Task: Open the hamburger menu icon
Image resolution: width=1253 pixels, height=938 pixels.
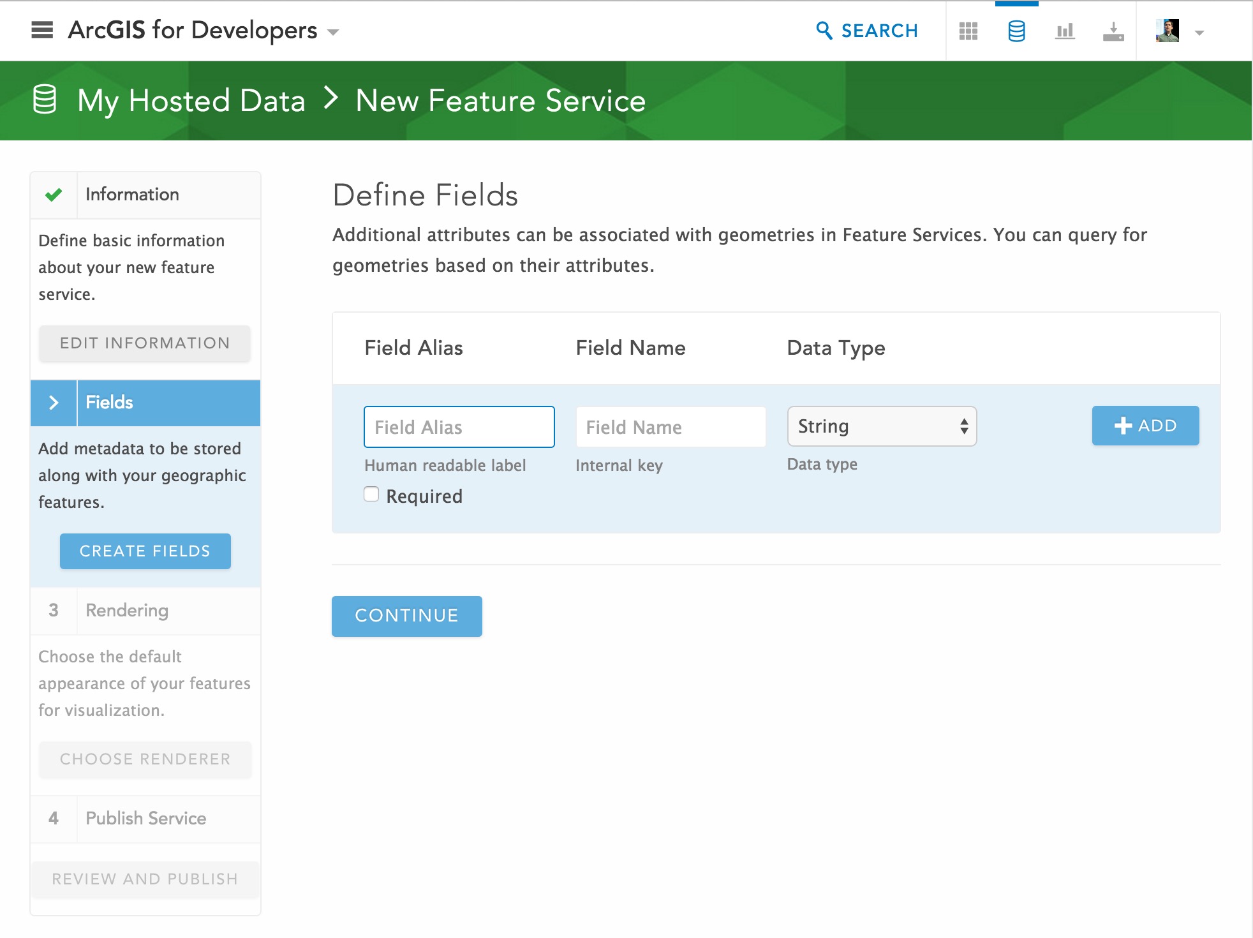Action: pos(42,30)
